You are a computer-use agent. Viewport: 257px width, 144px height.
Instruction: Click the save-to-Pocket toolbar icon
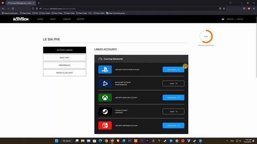point(244,8)
